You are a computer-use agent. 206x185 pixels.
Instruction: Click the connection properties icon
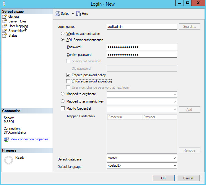point(6,139)
